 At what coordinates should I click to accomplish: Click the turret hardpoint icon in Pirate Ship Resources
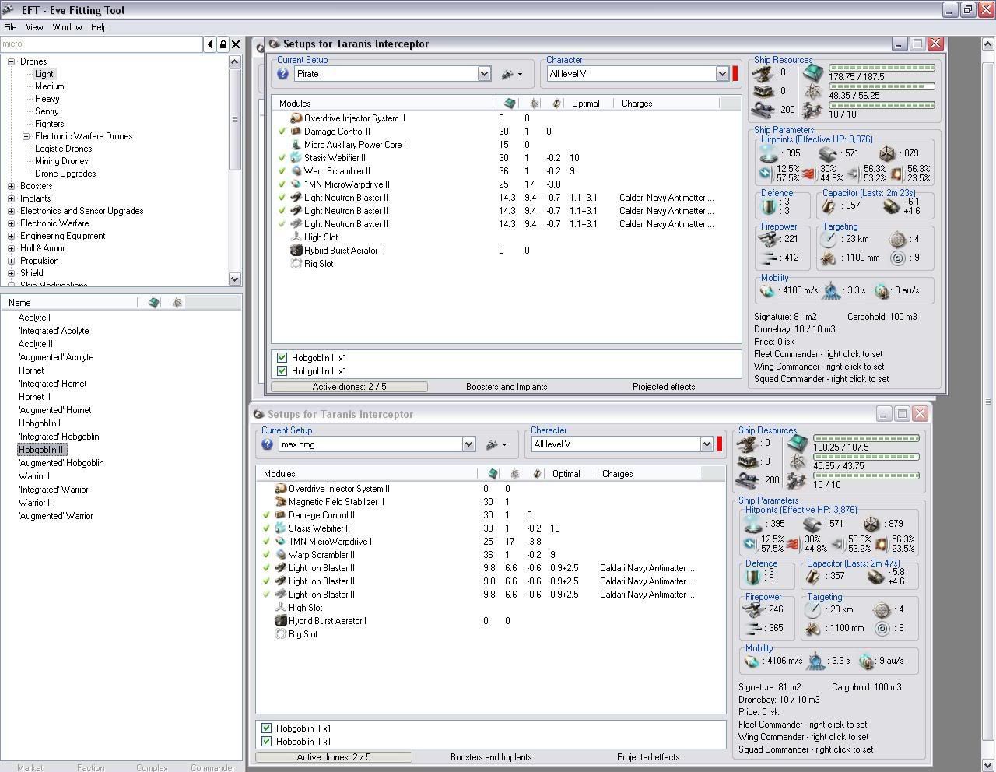click(763, 73)
